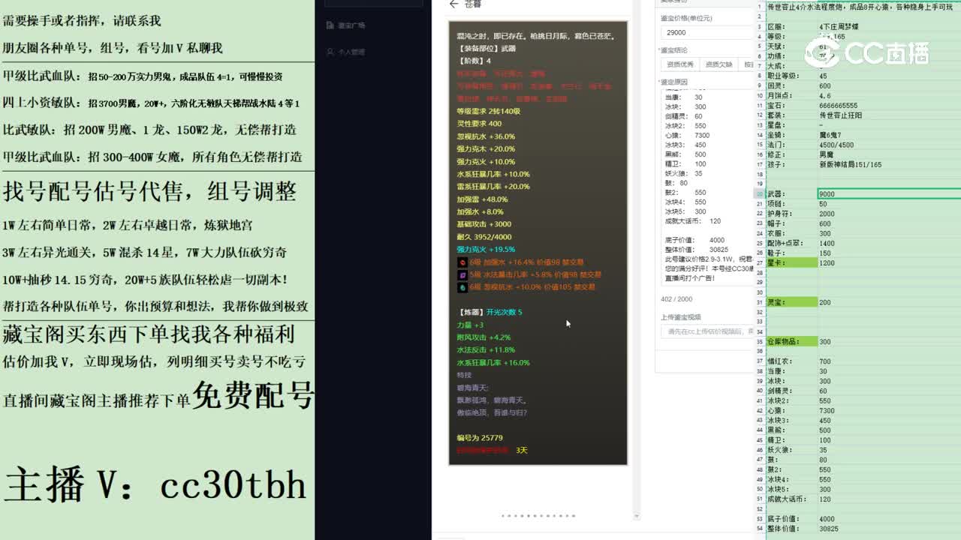
Task: Click the 项链 value 50
Action: pos(824,204)
